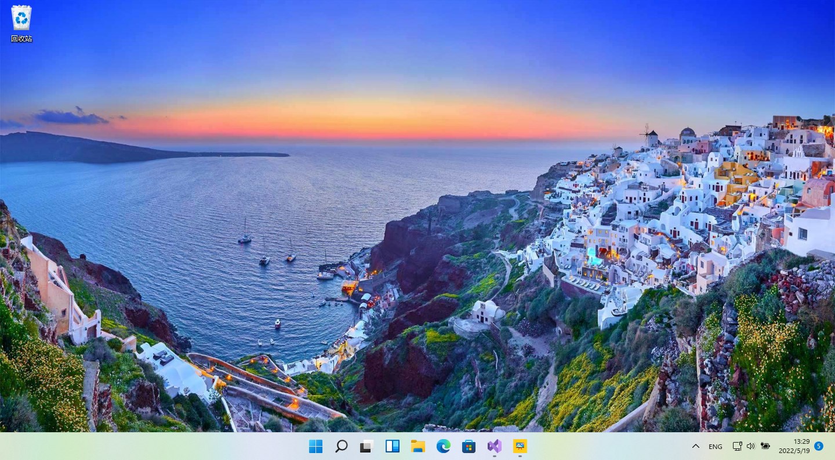Open the Microsoft Store
Image resolution: width=835 pixels, height=460 pixels.
pyautogui.click(x=469, y=446)
